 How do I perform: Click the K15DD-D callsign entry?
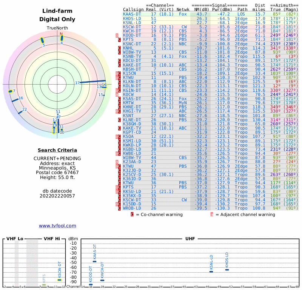pos(132,204)
